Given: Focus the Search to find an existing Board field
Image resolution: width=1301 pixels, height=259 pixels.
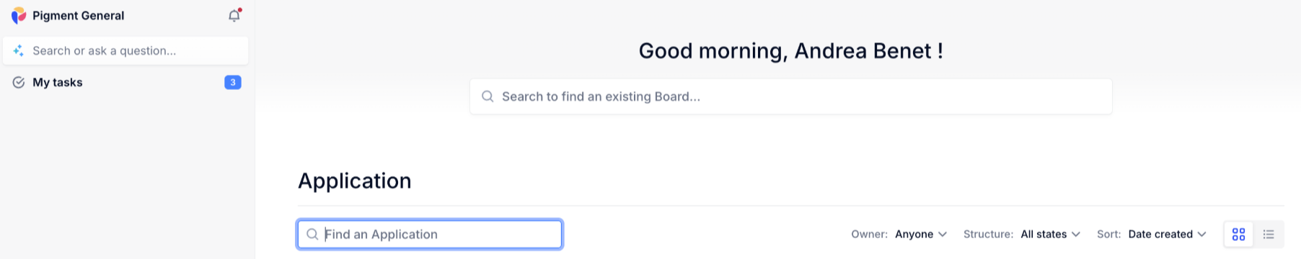Looking at the screenshot, I should tap(791, 96).
